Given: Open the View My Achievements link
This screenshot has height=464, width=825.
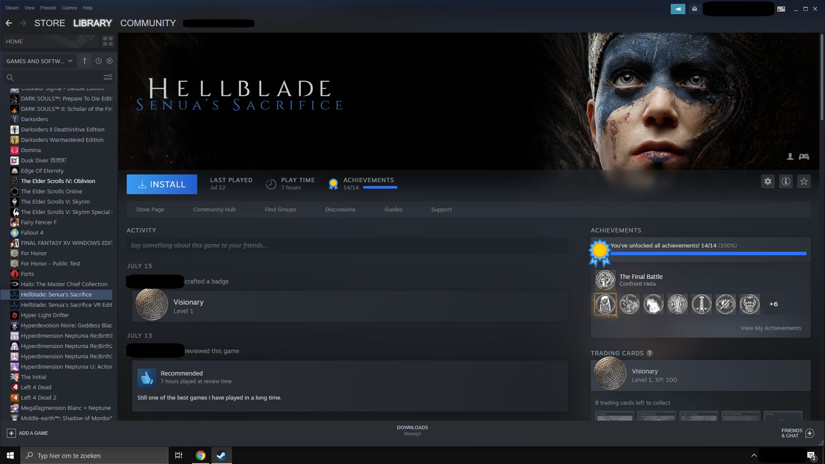Looking at the screenshot, I should (x=770, y=328).
